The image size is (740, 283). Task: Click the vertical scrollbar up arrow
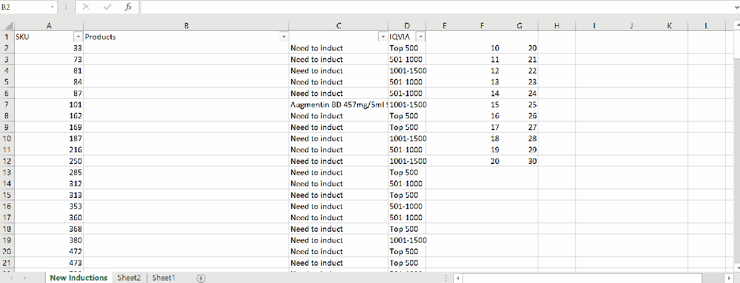[x=737, y=25]
